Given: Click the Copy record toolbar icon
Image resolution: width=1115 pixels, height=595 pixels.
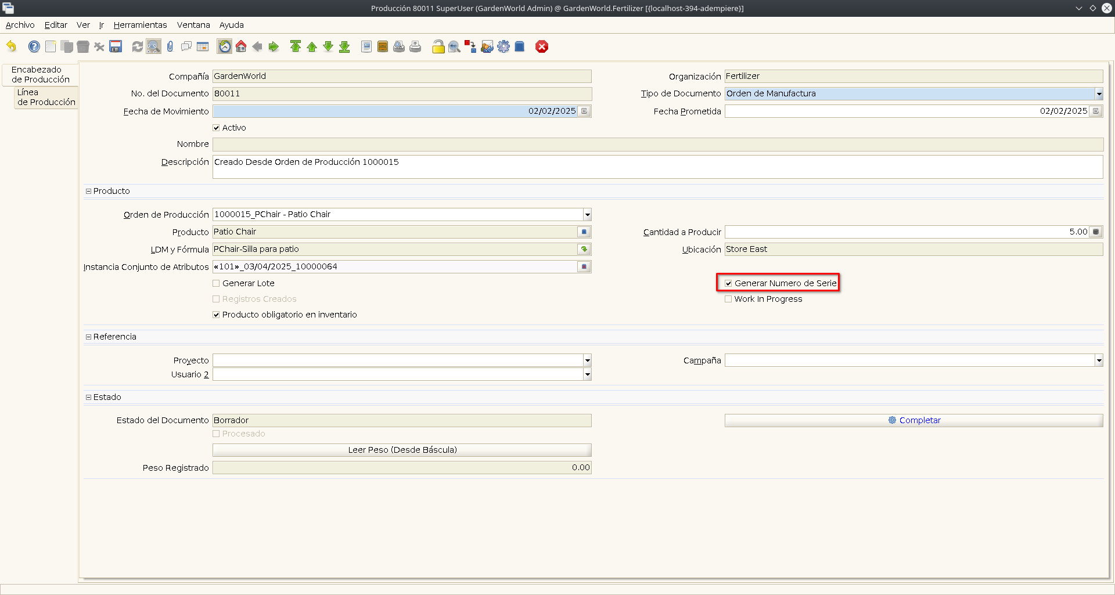Looking at the screenshot, I should (67, 46).
